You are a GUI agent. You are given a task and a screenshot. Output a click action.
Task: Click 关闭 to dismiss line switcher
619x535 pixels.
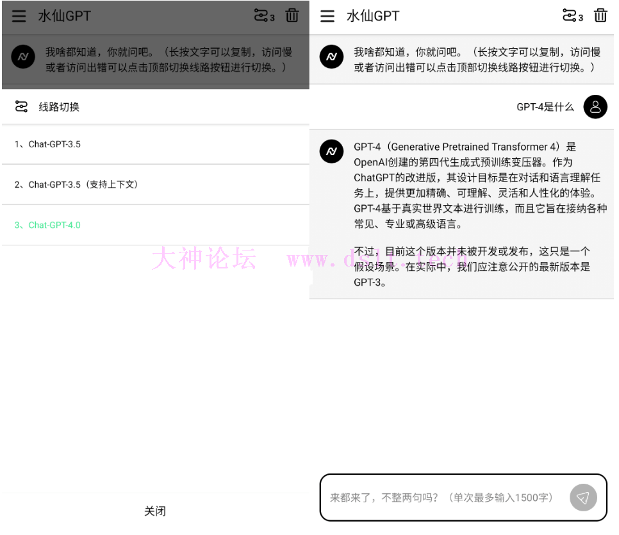(155, 511)
